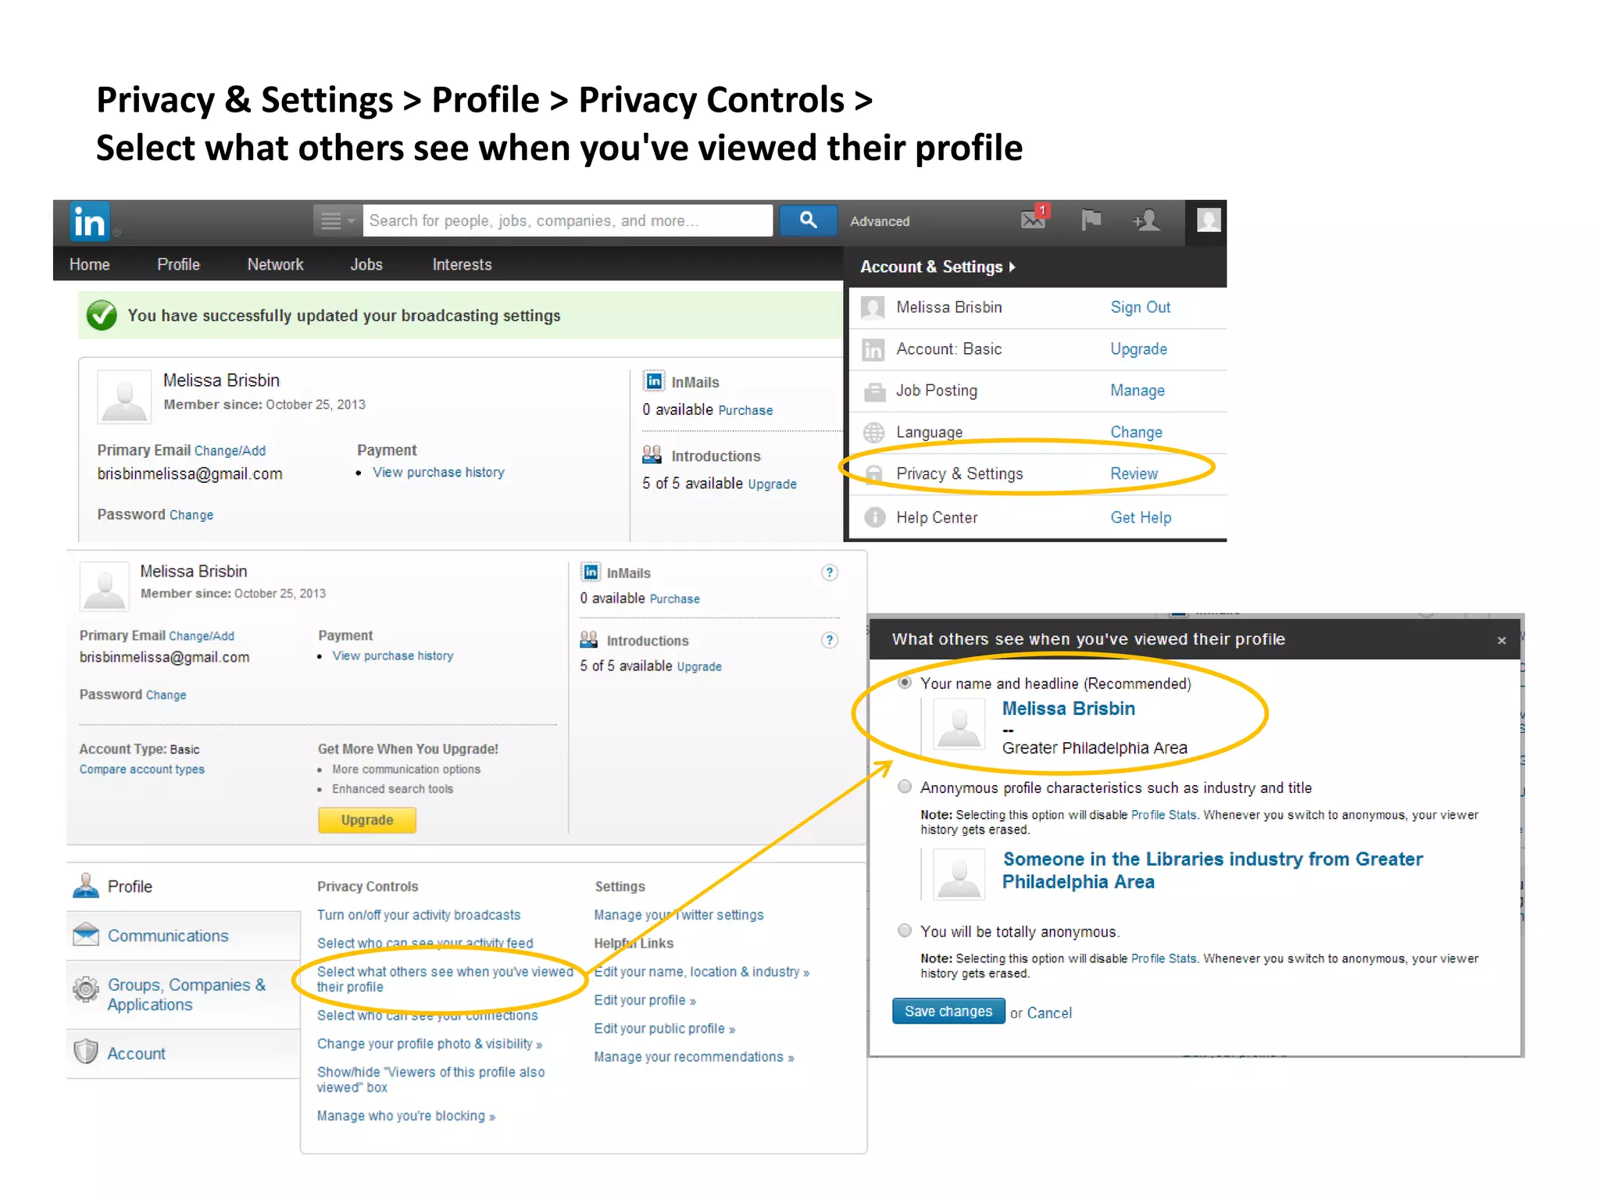Click Edit your public profile link

point(664,1029)
